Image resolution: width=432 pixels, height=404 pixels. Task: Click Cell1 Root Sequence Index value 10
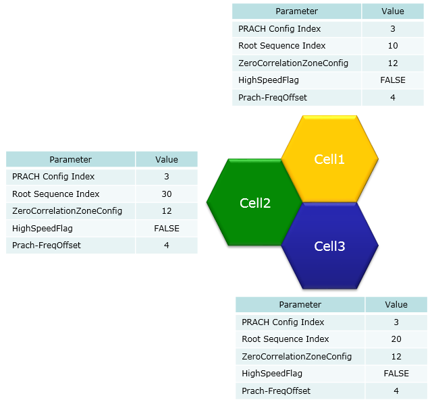(393, 46)
